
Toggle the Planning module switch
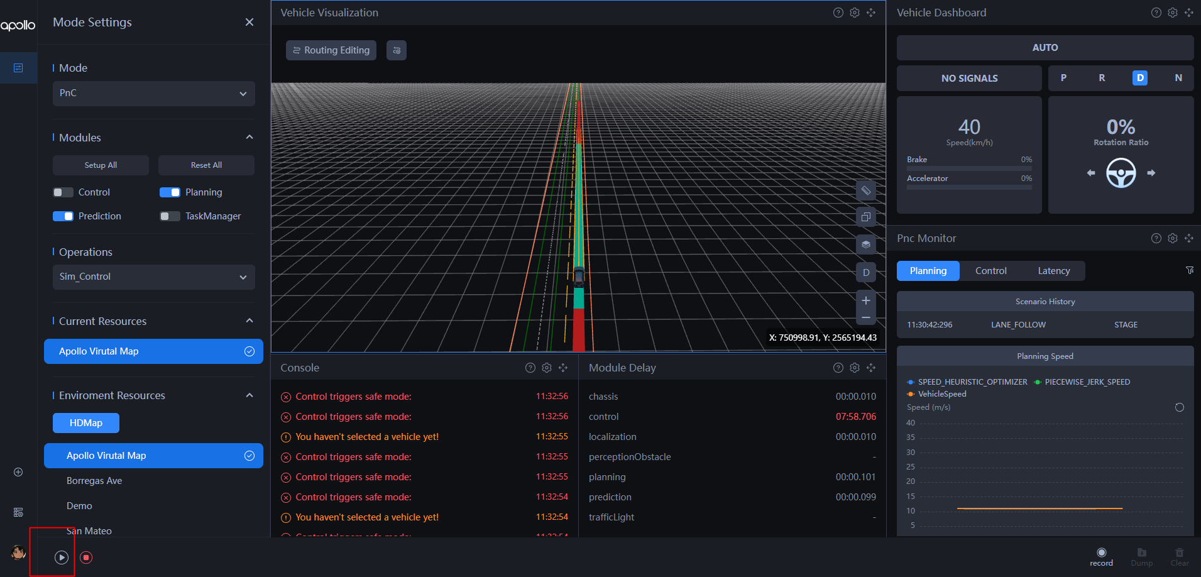coord(170,192)
